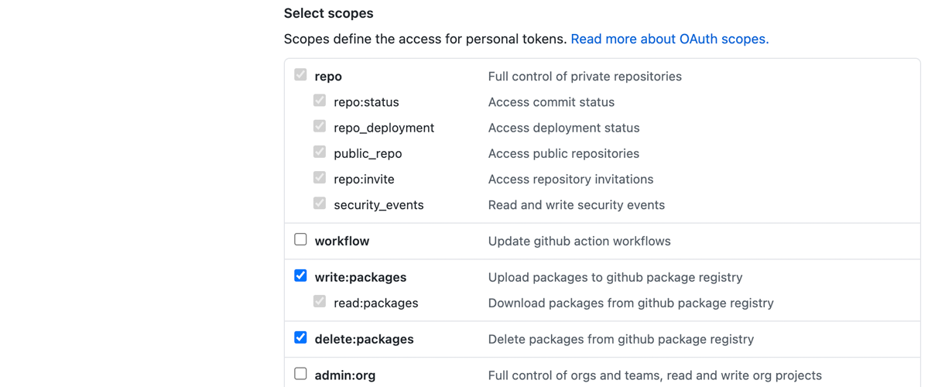Uncheck the delete:packages scope

[x=300, y=337]
